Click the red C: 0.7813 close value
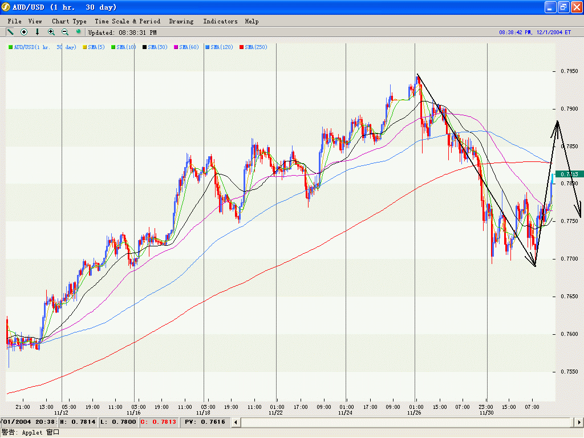 [159, 422]
